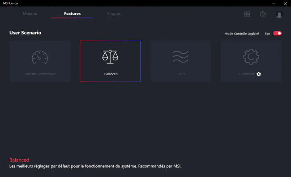Select the Customize large gear icon

[251, 57]
